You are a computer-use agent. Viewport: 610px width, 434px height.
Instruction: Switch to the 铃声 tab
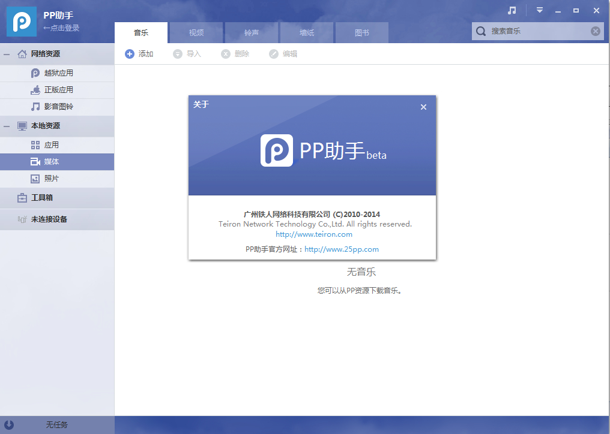(252, 33)
